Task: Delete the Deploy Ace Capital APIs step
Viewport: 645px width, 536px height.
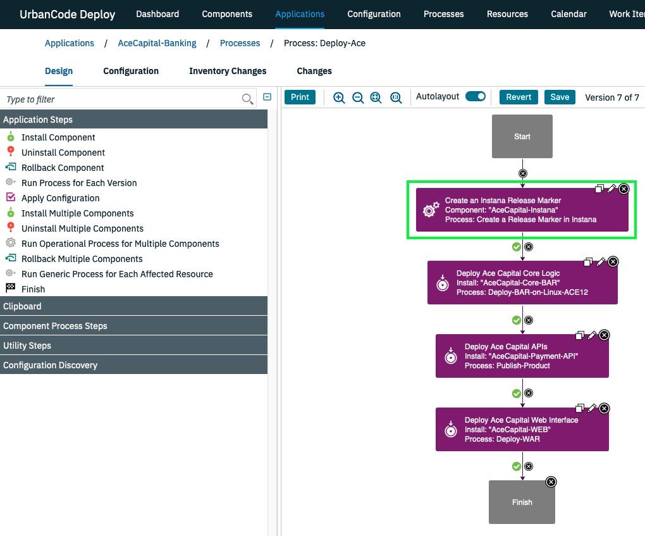Action: click(x=605, y=335)
